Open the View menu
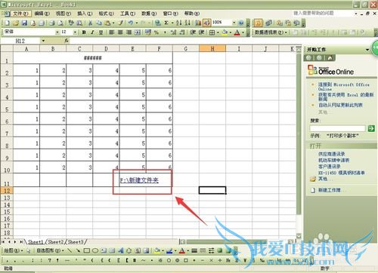Image resolution: width=378 pixels, height=273 pixels. pos(64,14)
